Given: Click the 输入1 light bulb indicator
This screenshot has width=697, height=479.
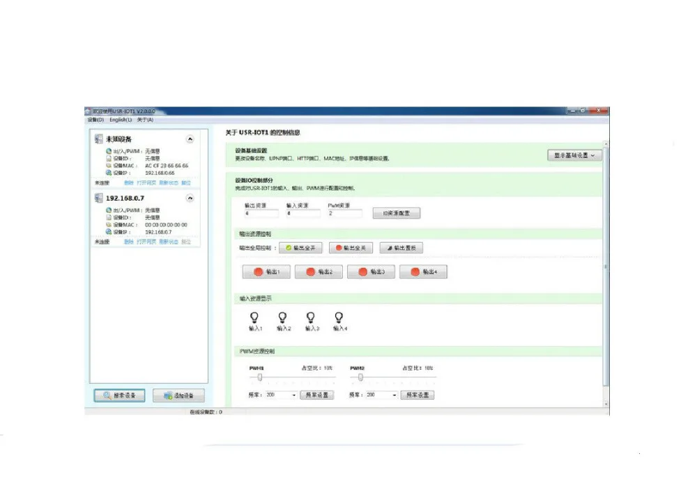Looking at the screenshot, I should pos(254,317).
